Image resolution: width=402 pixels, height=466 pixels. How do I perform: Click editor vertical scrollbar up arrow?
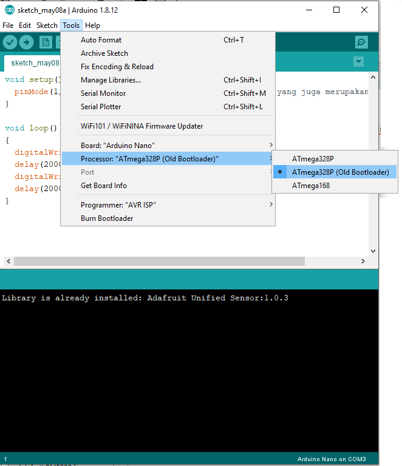coord(373,77)
